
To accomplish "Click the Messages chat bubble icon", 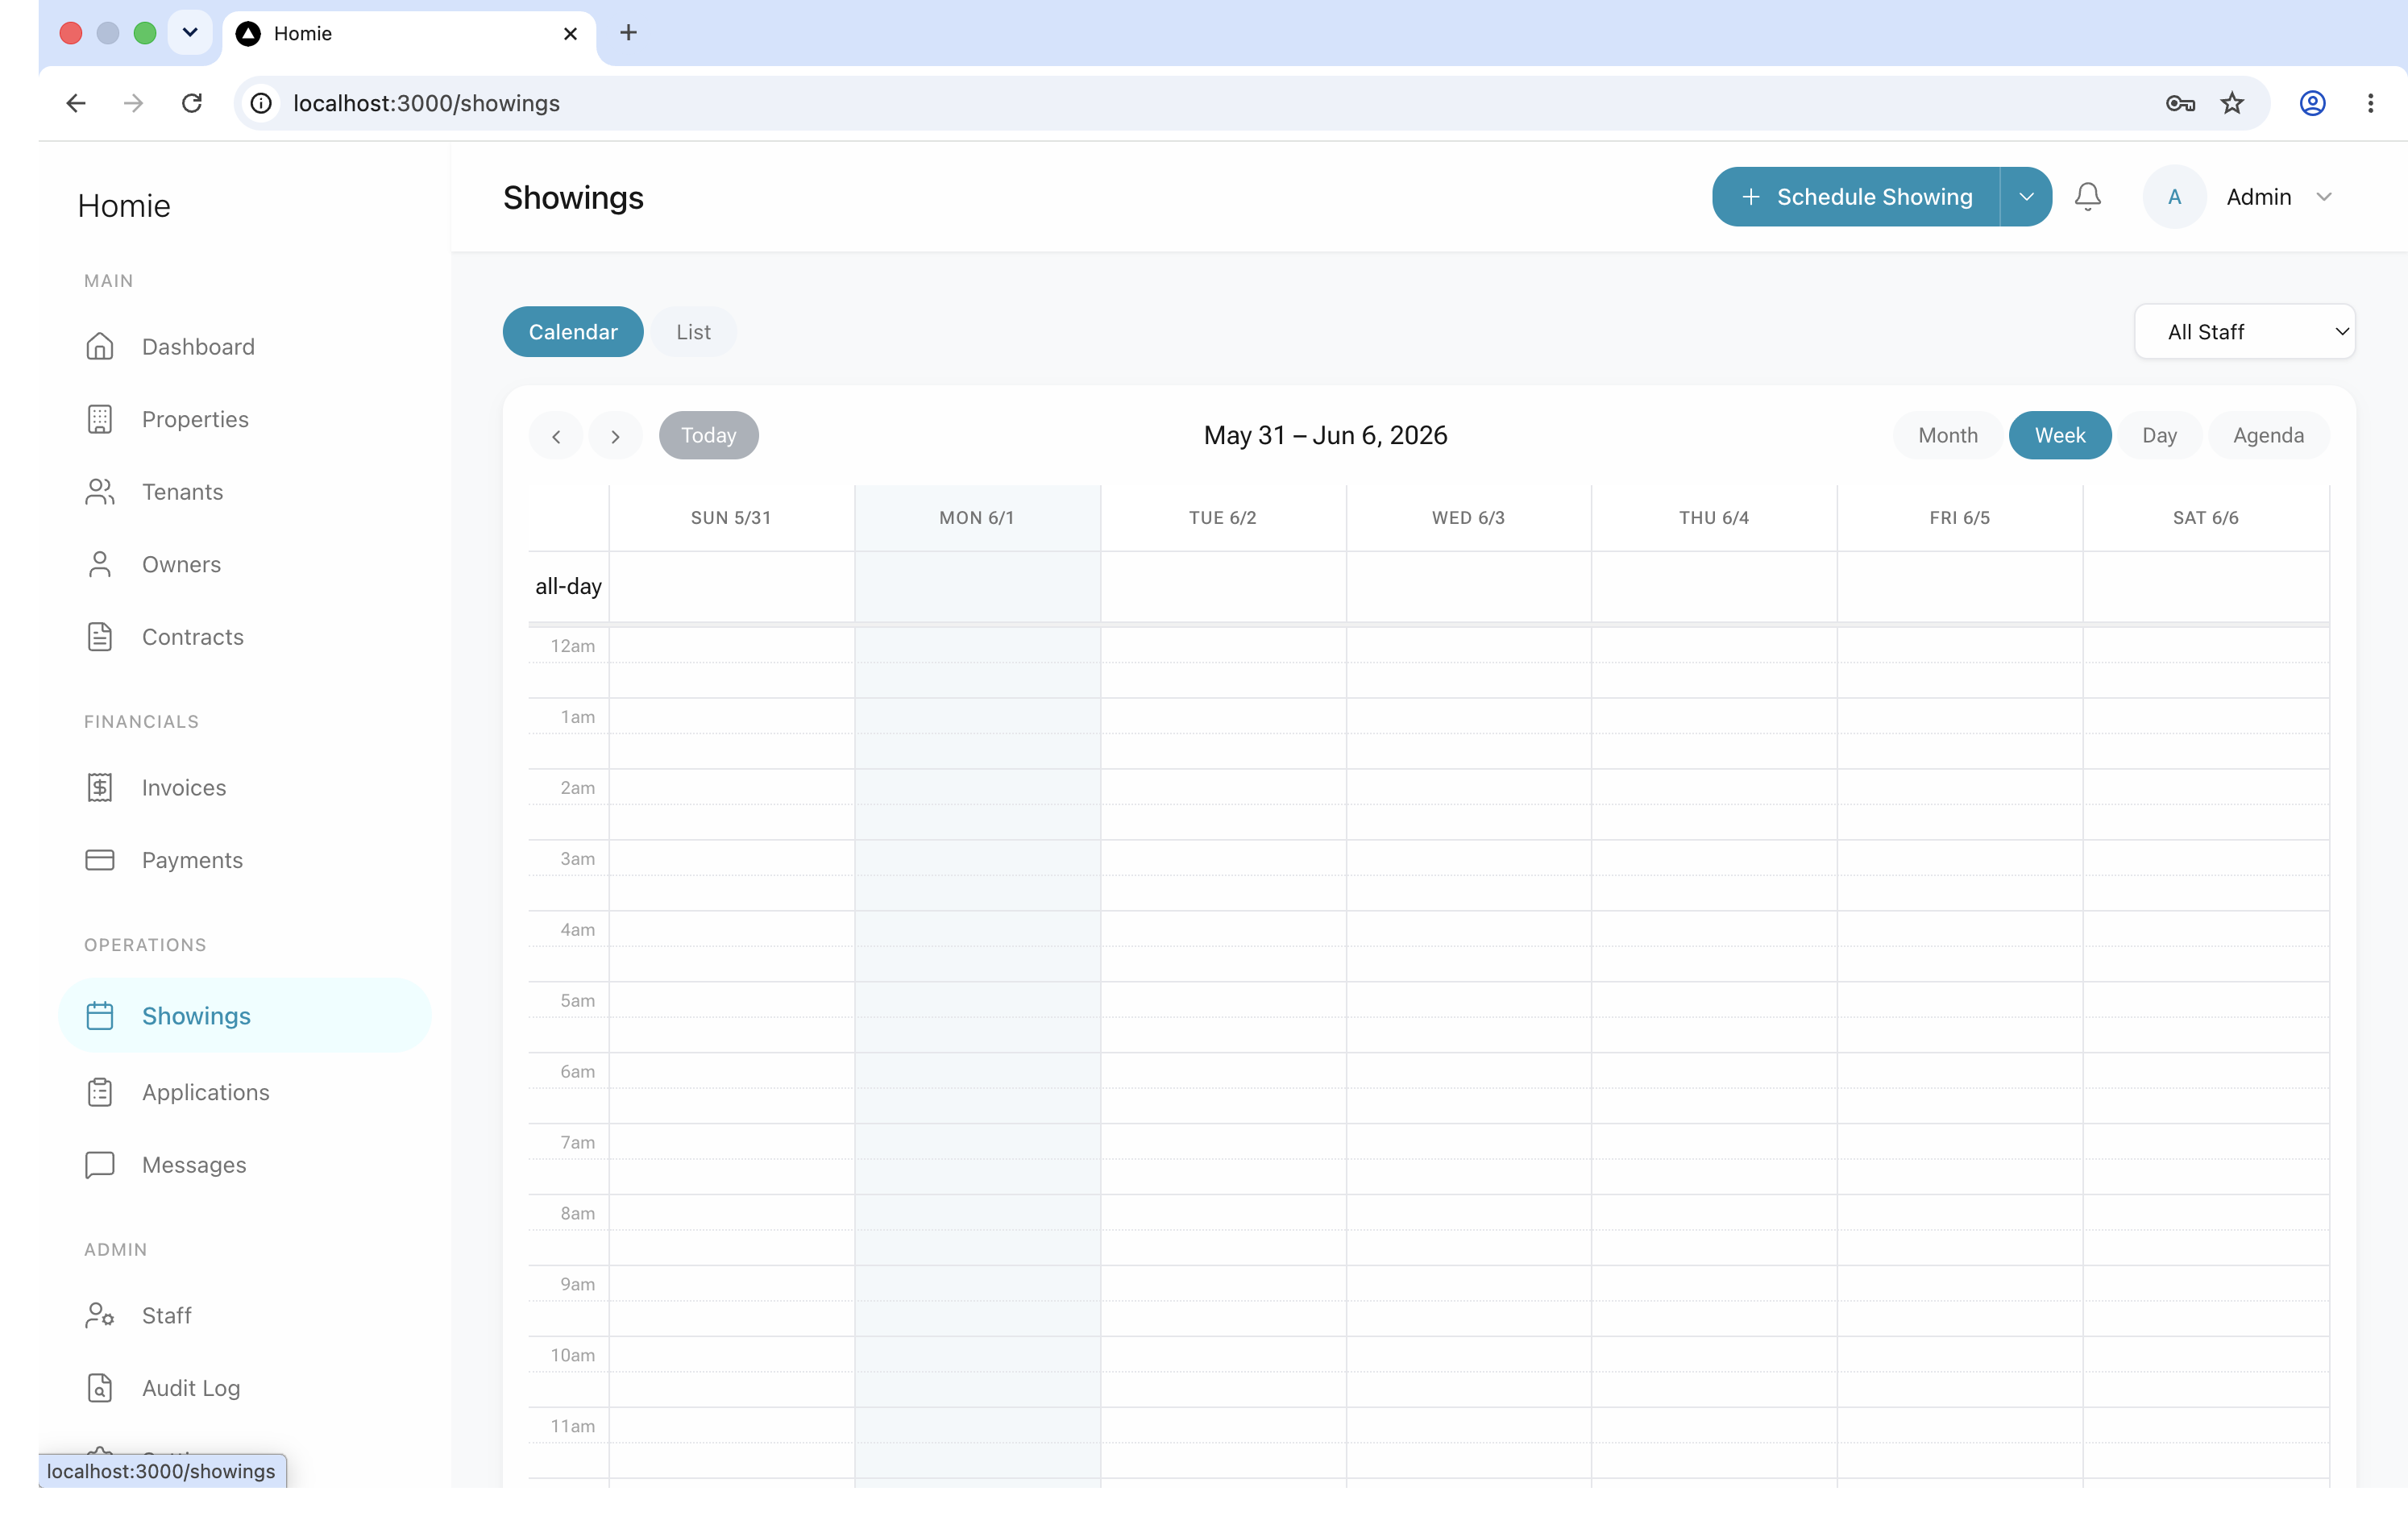I will tap(100, 1165).
